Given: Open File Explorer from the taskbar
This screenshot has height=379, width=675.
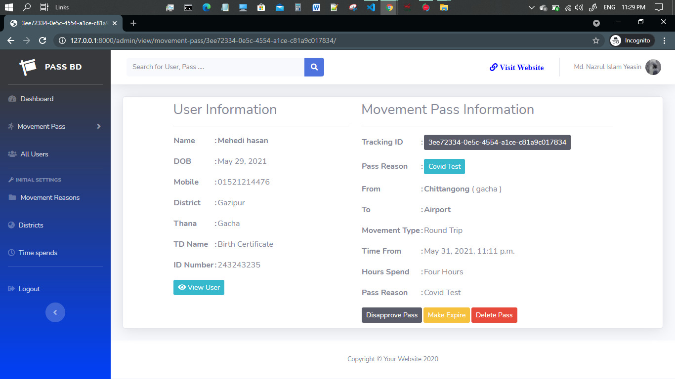Looking at the screenshot, I should pyautogui.click(x=444, y=7).
